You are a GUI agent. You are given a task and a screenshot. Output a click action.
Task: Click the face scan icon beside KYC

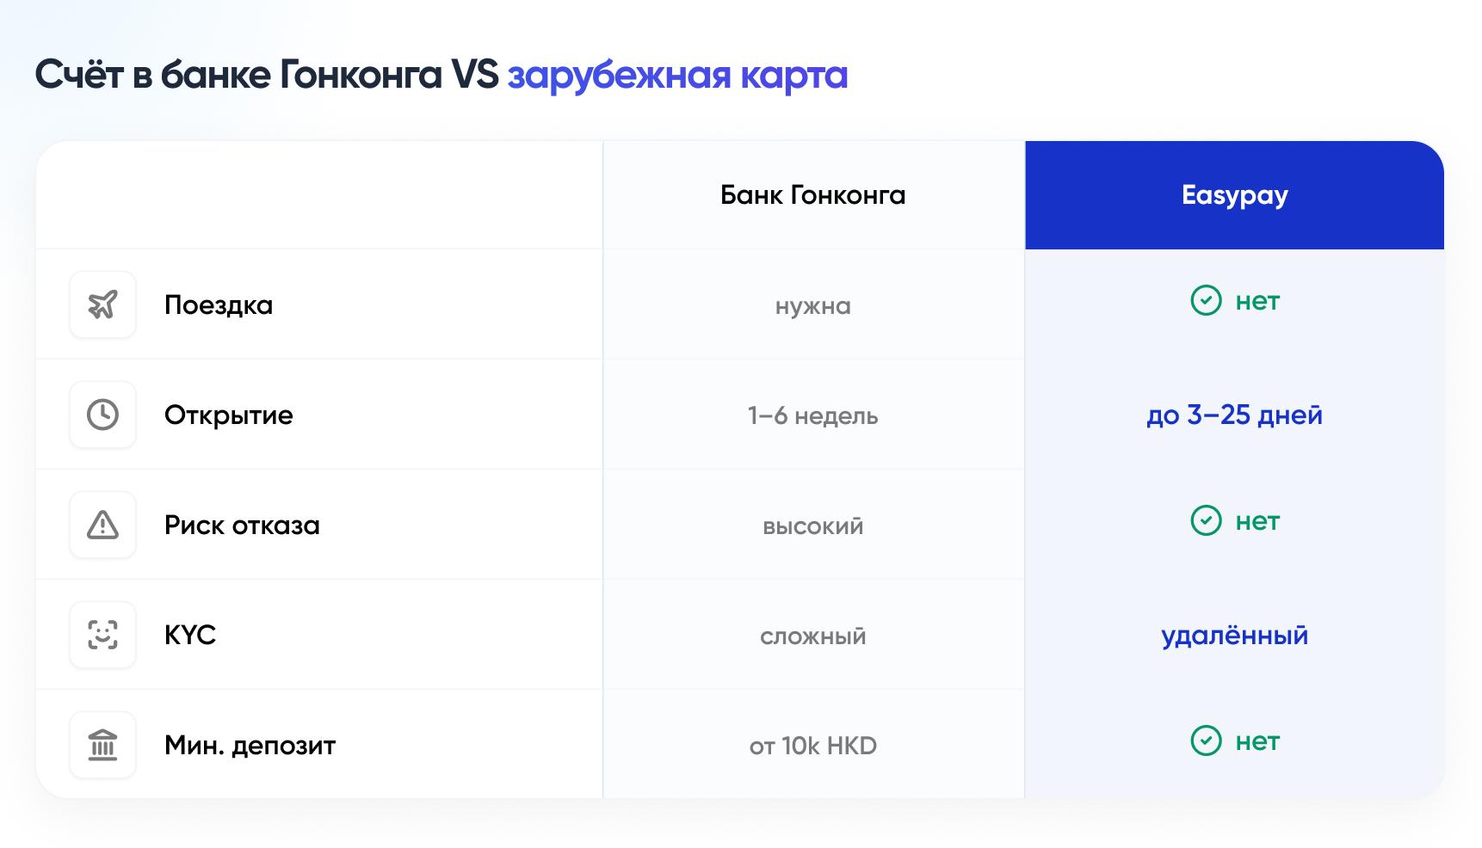(x=102, y=635)
